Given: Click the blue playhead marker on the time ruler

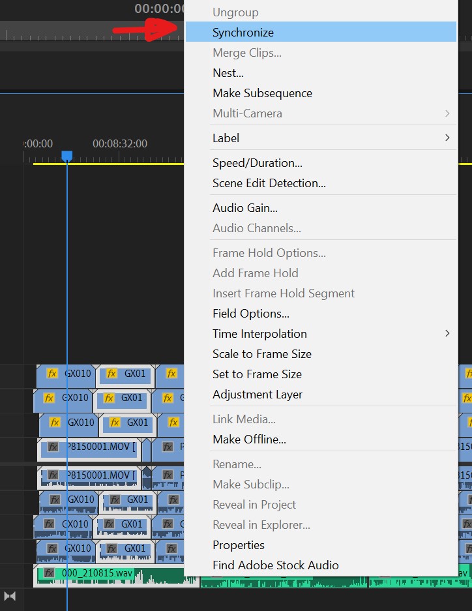Looking at the screenshot, I should [67, 155].
